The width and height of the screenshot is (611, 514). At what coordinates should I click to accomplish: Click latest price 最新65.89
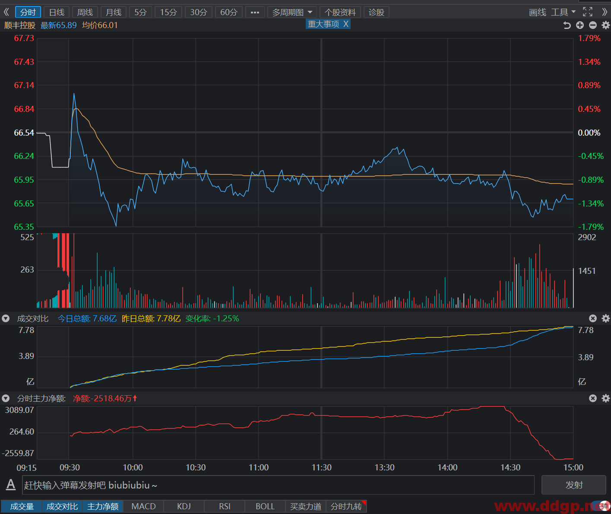click(x=59, y=25)
